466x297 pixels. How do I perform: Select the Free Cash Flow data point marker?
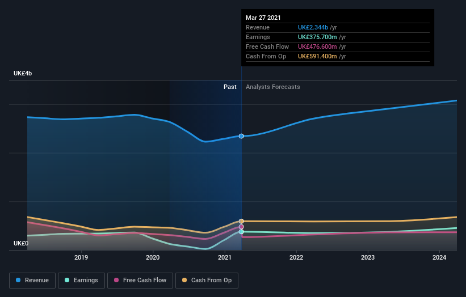pos(241,227)
